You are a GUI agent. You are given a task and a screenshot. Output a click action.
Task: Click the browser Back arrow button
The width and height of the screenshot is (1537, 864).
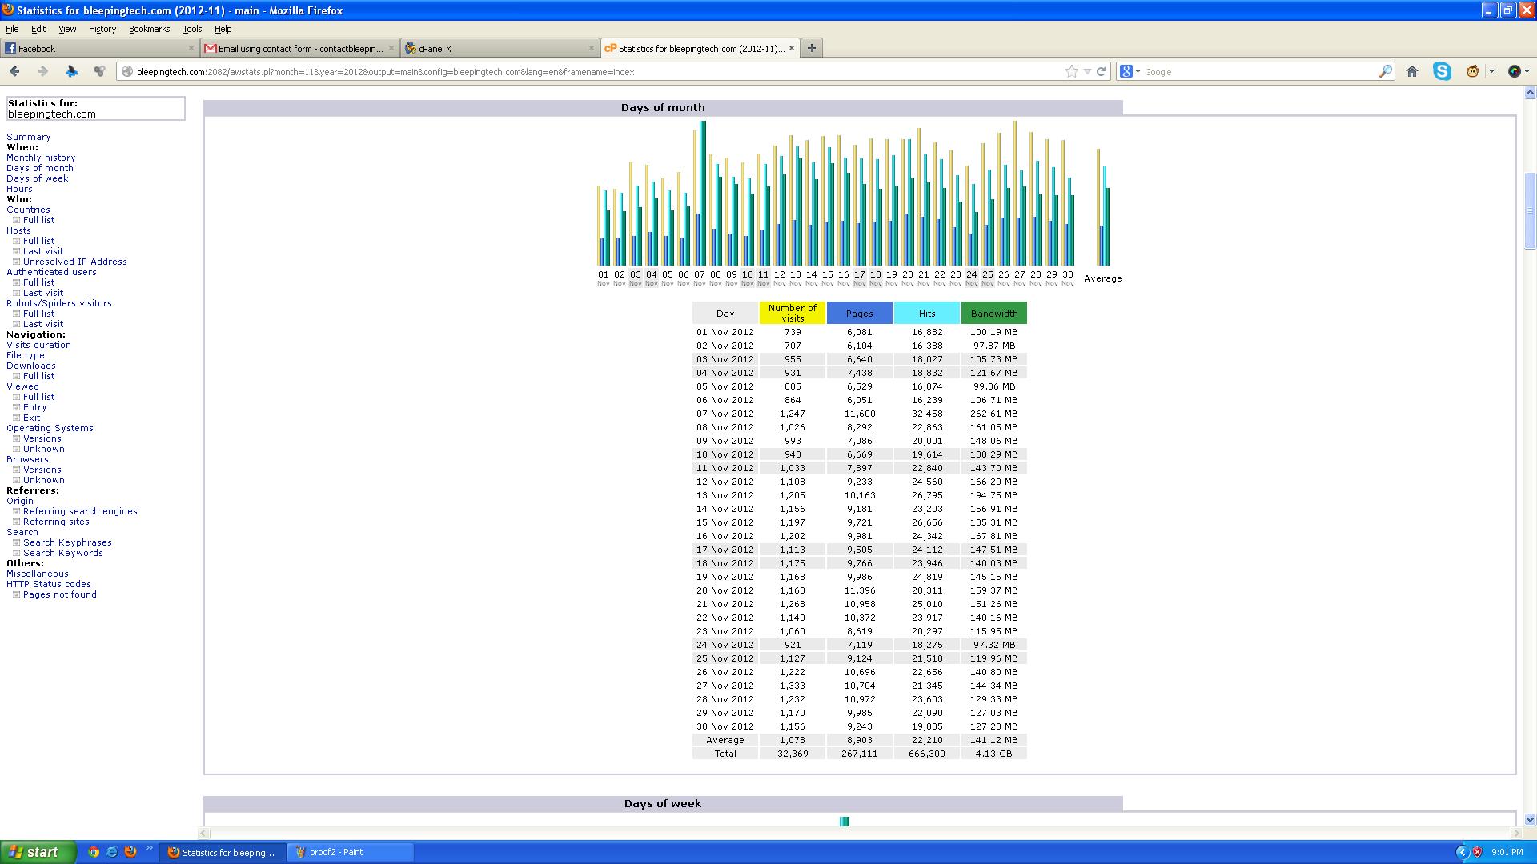coord(14,71)
